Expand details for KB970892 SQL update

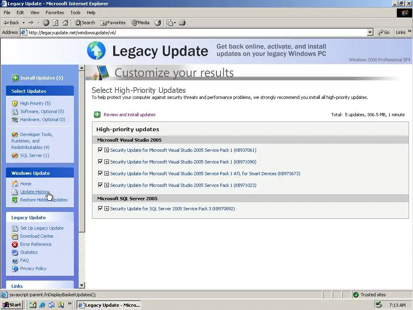click(x=106, y=209)
